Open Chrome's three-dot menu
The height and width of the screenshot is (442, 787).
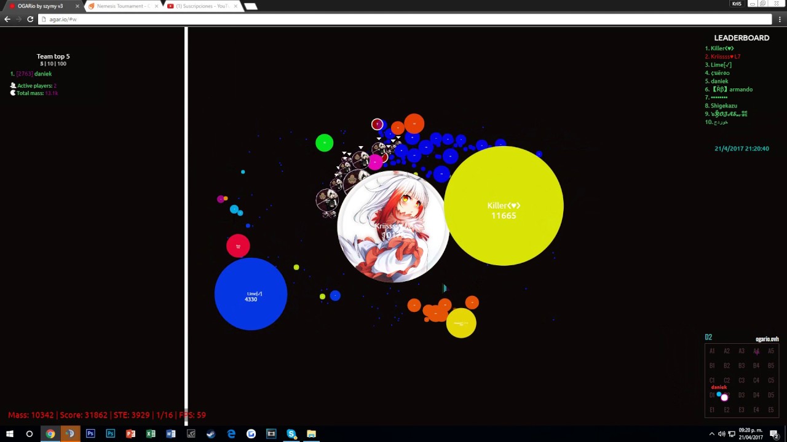(780, 19)
